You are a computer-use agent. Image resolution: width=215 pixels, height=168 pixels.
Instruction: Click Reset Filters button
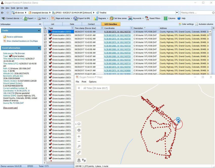tap(153, 18)
